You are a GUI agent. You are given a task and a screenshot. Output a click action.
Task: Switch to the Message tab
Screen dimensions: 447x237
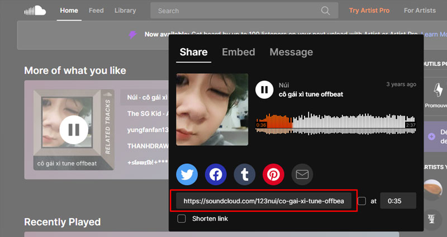291,52
